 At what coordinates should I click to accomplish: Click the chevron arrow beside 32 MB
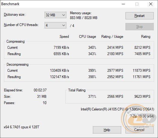(x=64, y=15)
